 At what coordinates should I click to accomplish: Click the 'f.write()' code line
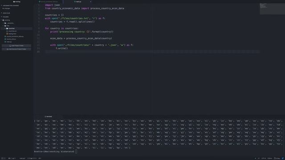tap(61, 48)
